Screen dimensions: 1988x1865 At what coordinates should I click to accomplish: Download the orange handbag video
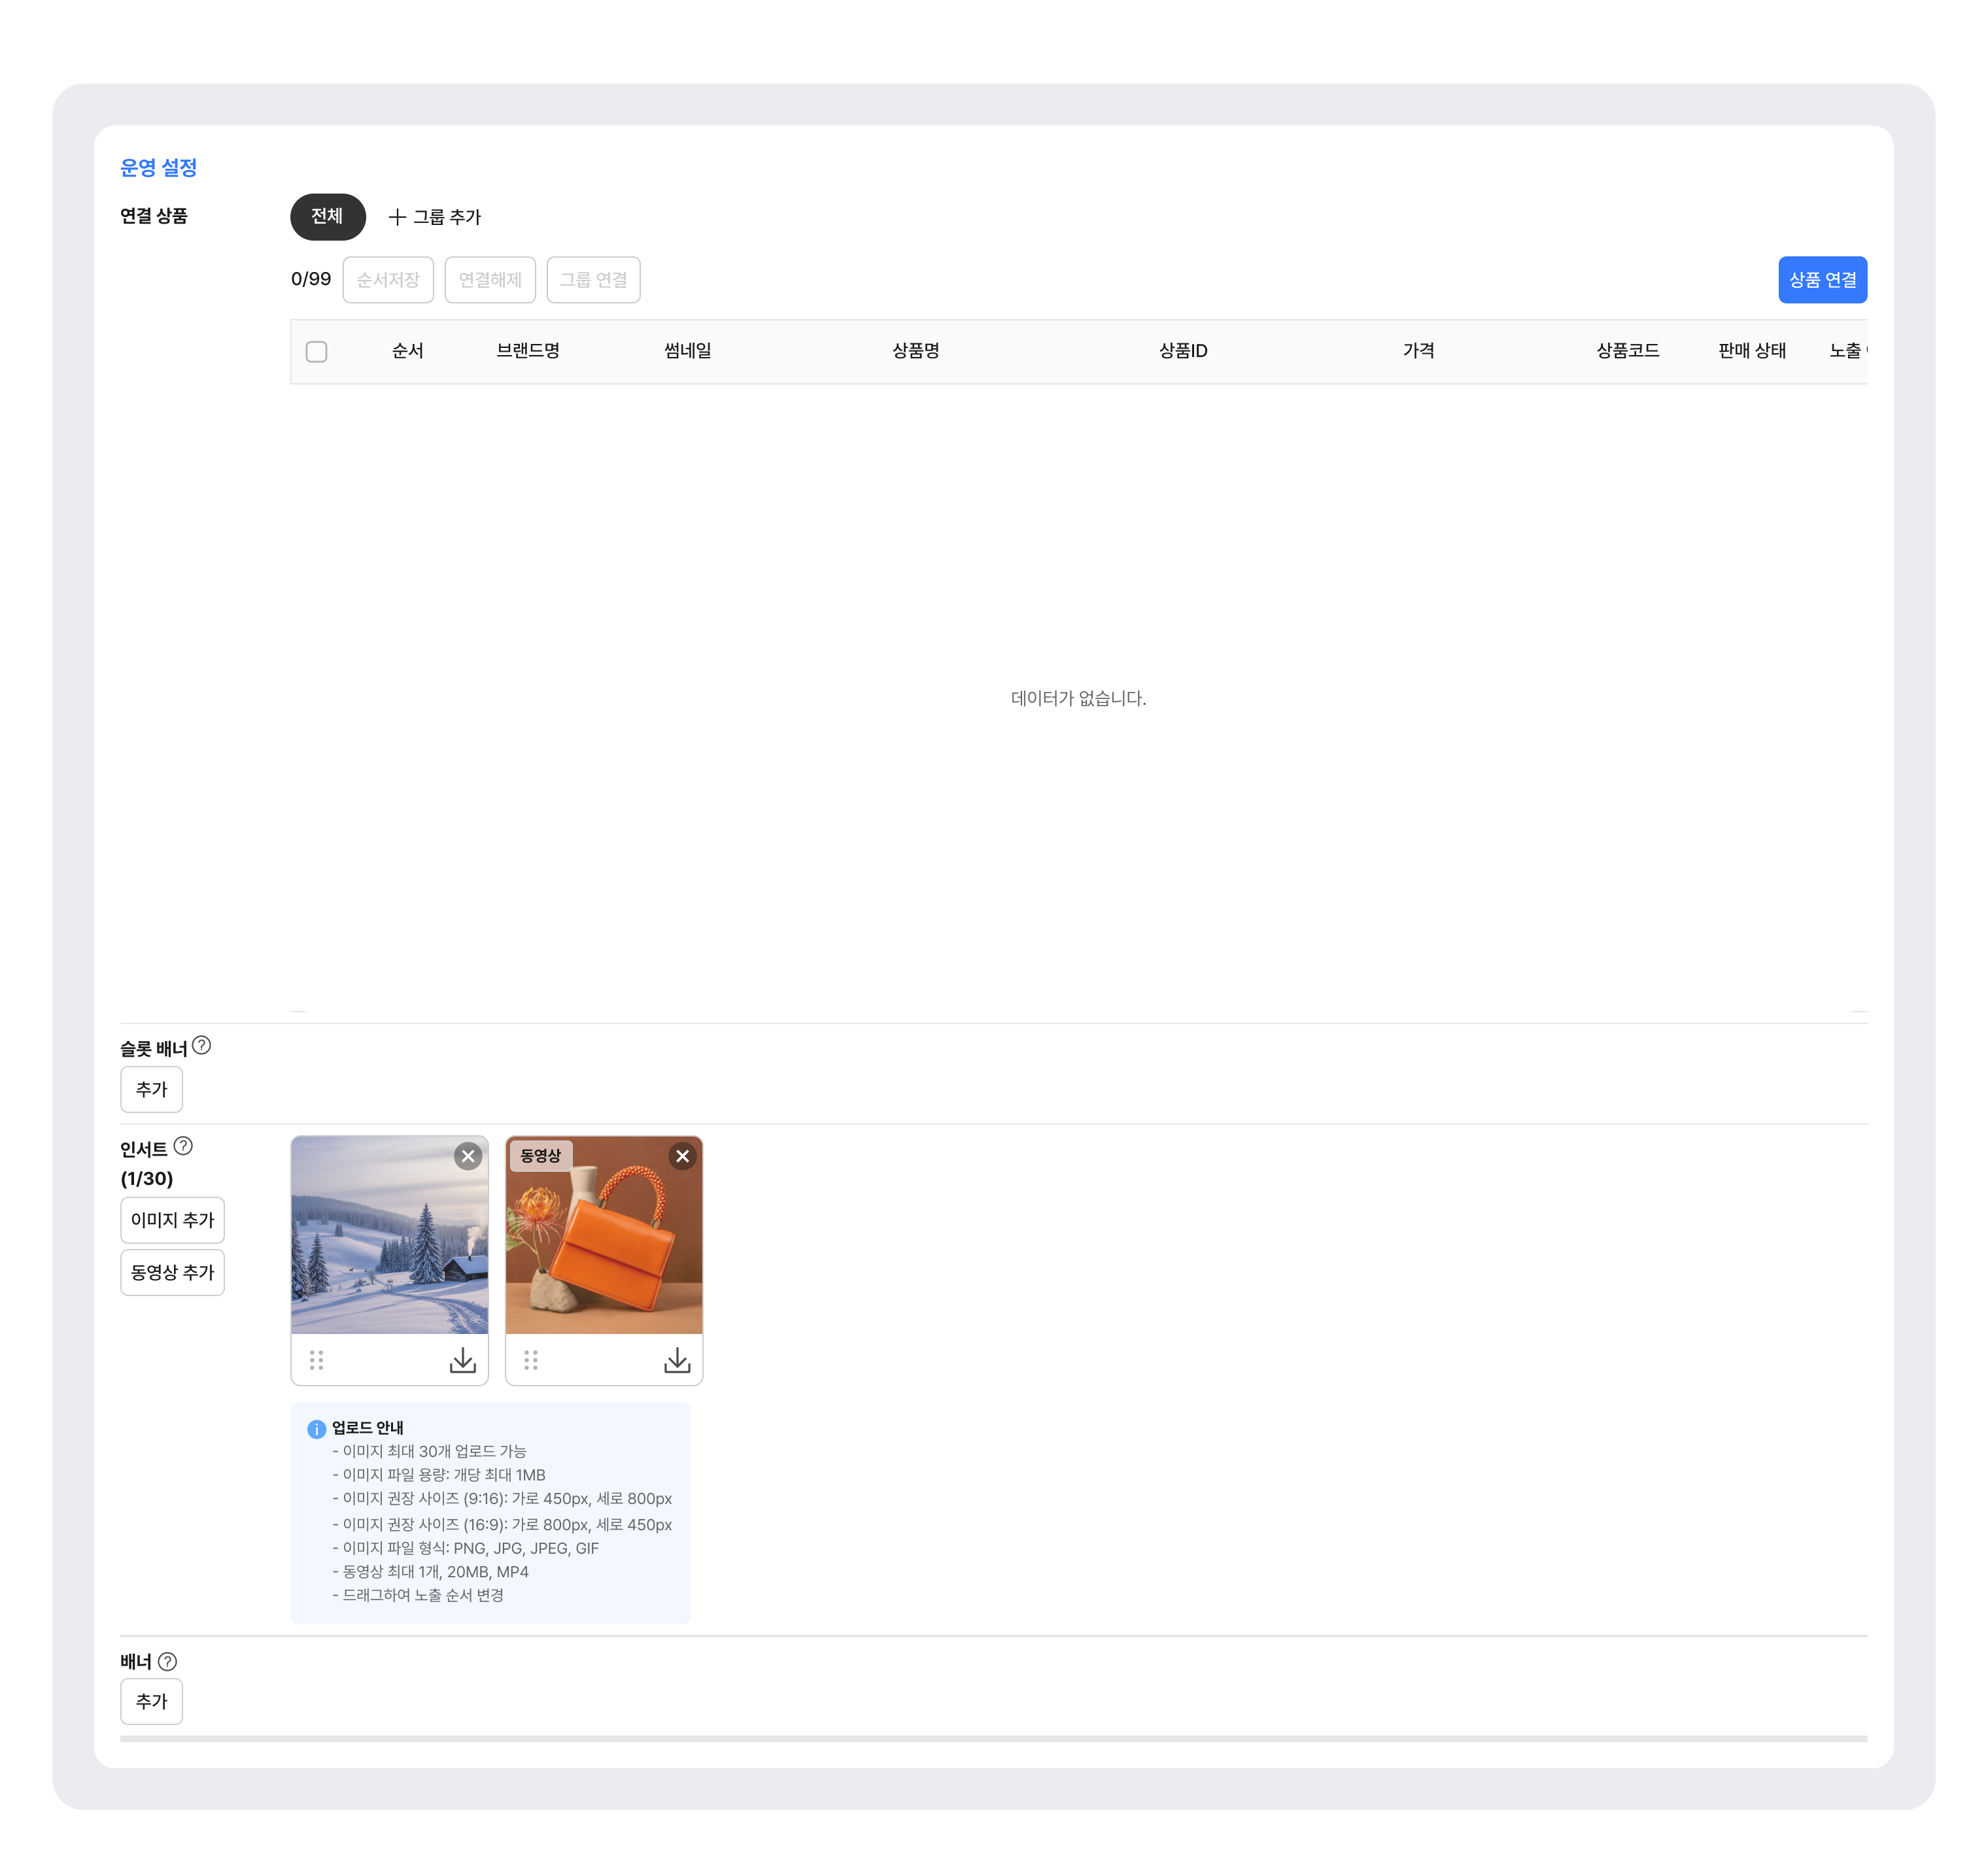[x=677, y=1360]
